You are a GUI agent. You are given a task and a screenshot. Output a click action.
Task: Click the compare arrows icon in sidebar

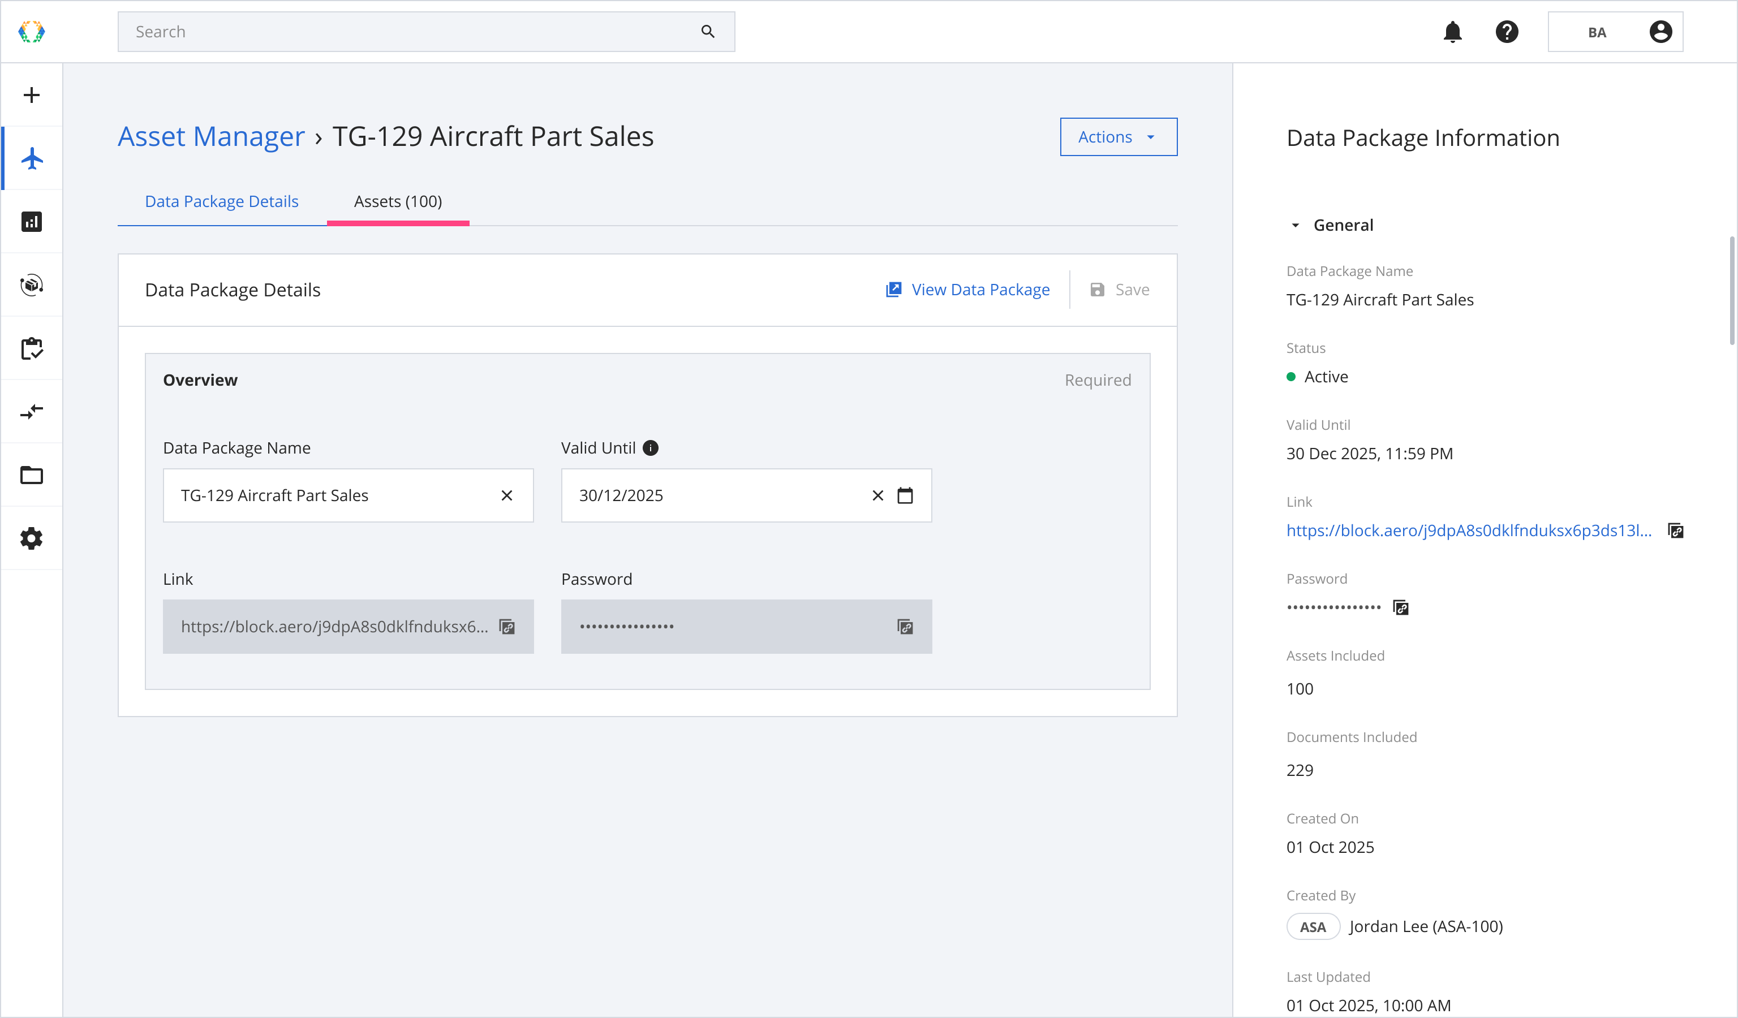tap(32, 412)
